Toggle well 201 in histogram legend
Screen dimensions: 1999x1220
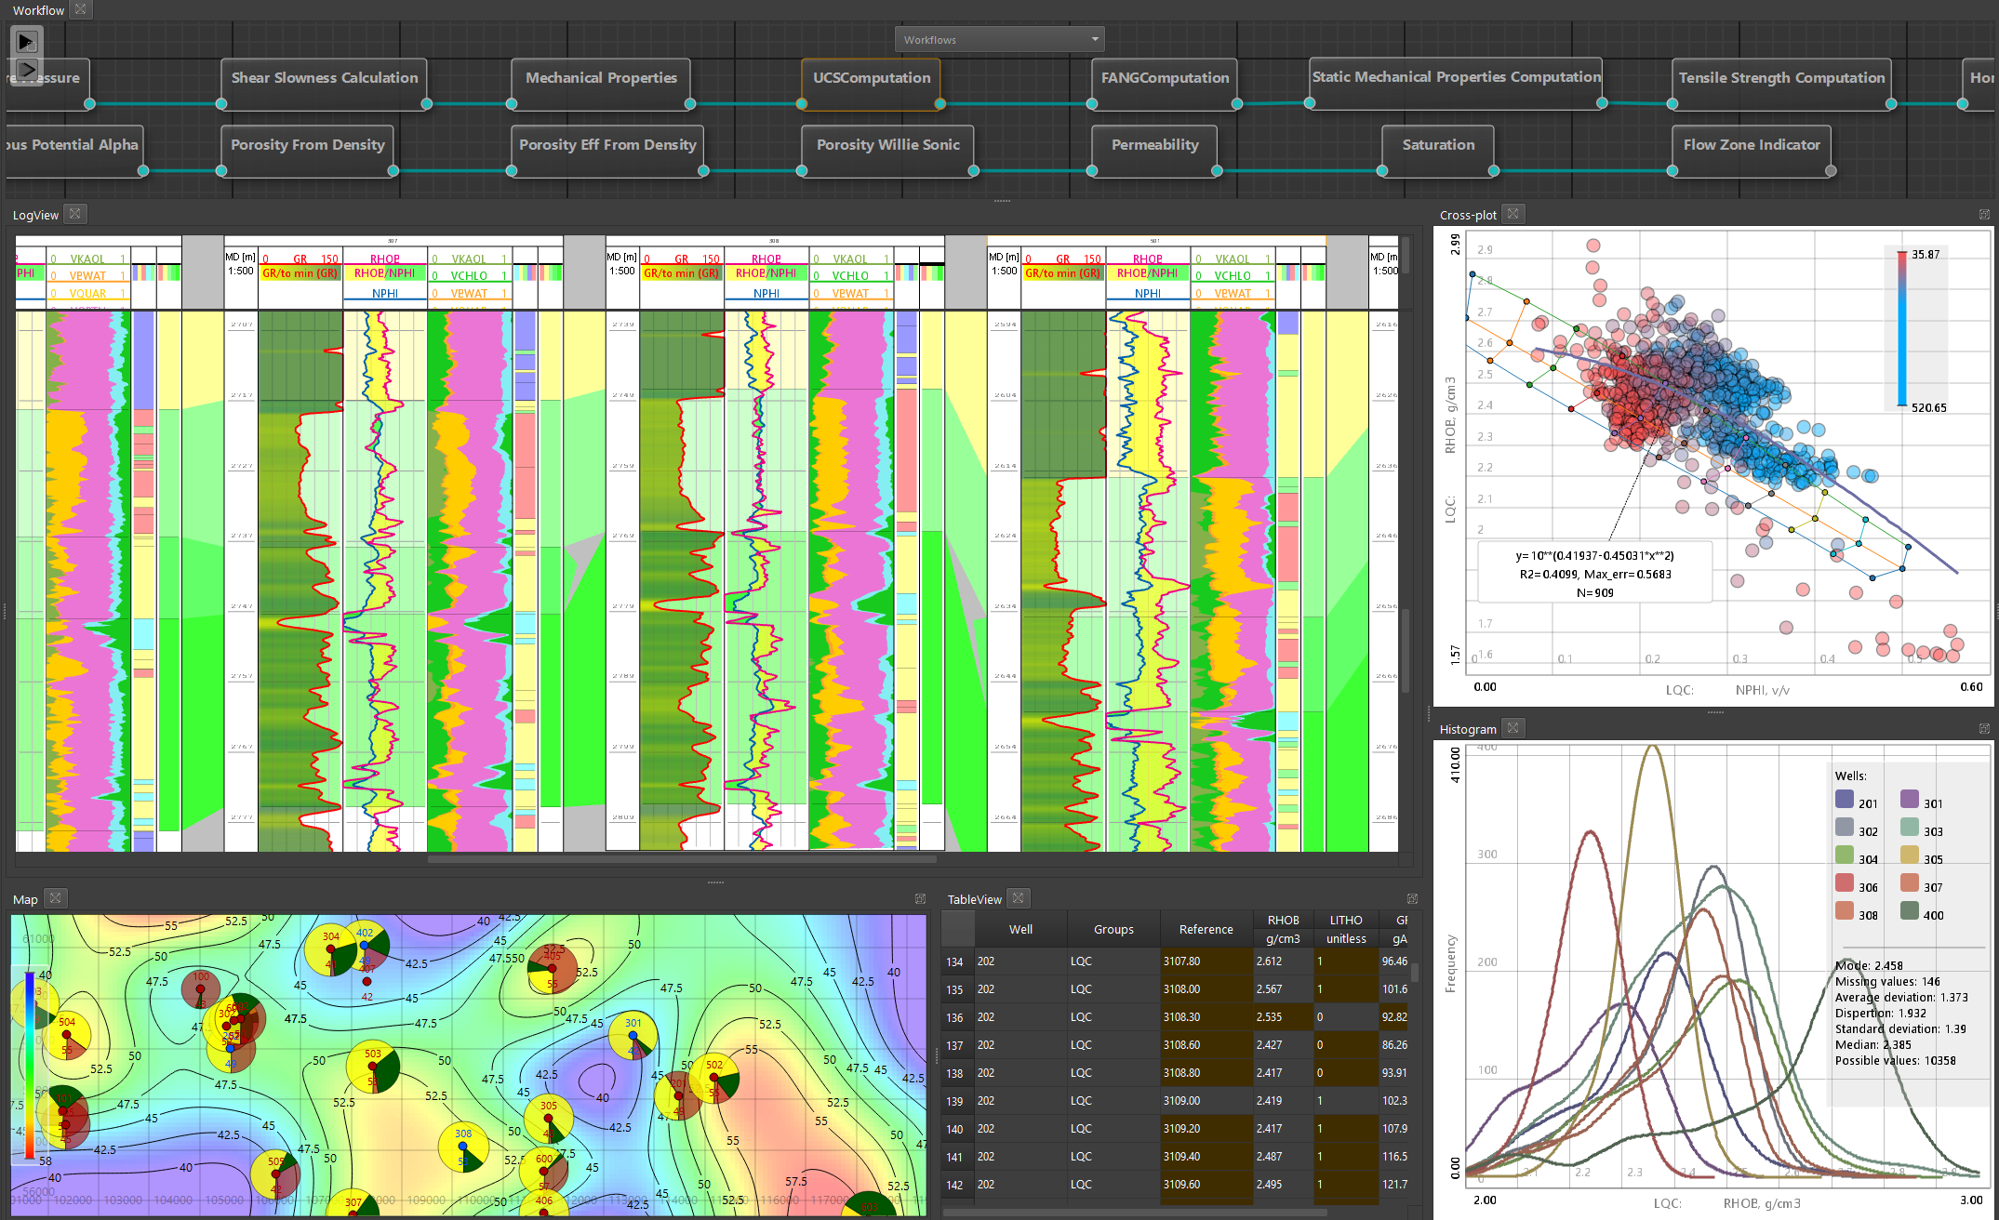tap(1845, 800)
